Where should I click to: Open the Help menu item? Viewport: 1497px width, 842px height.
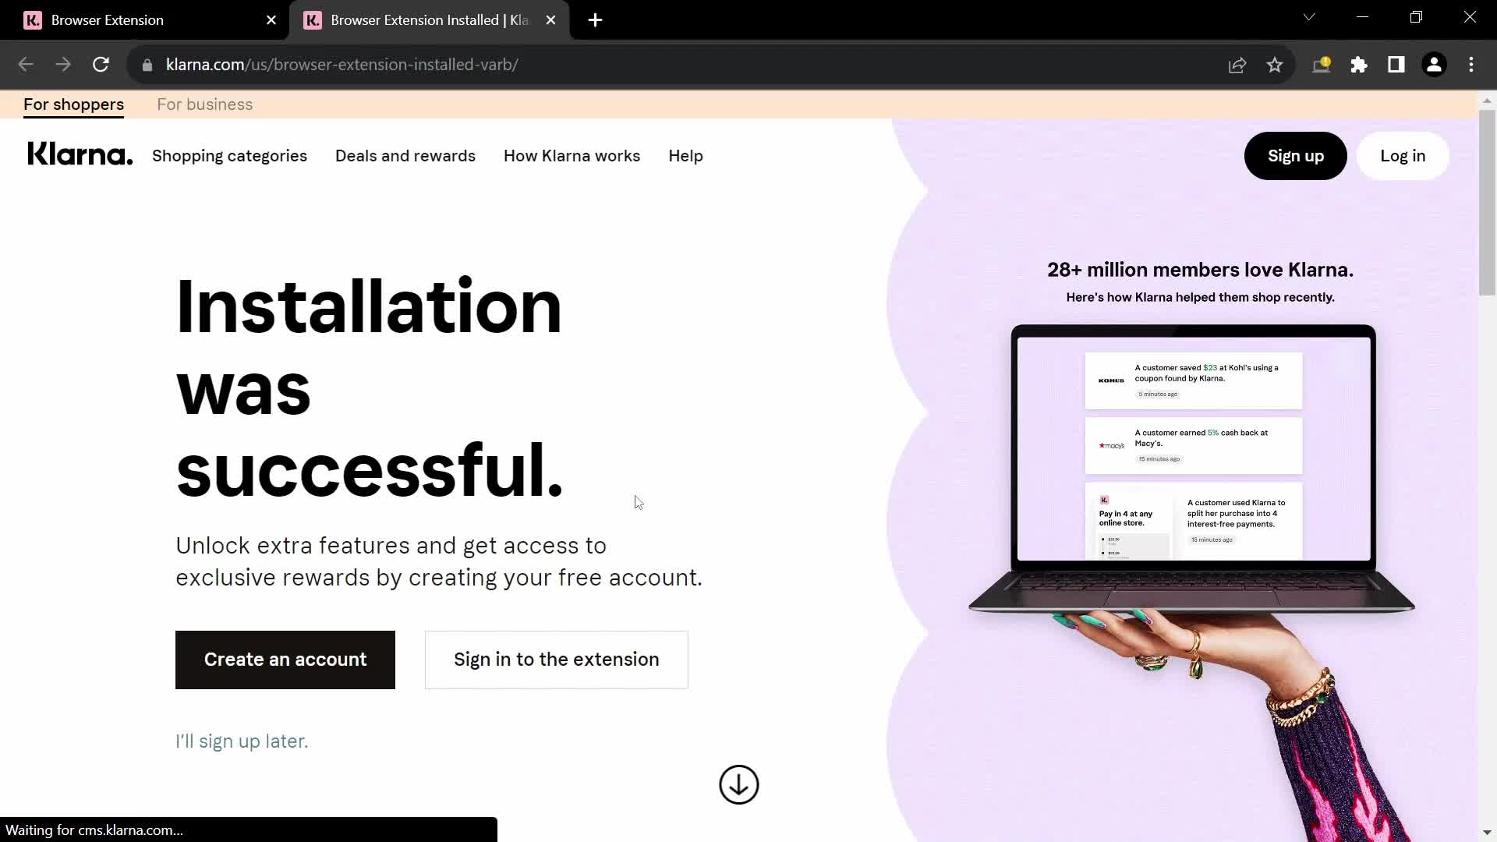[686, 155]
